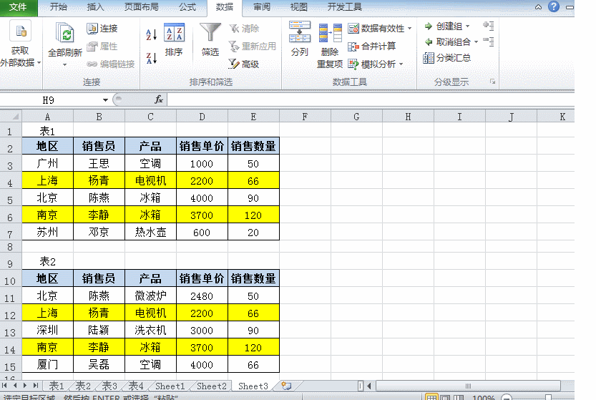Select cell 微波炉 in table 2
Screen dimensions: 596x400
[x=150, y=296]
